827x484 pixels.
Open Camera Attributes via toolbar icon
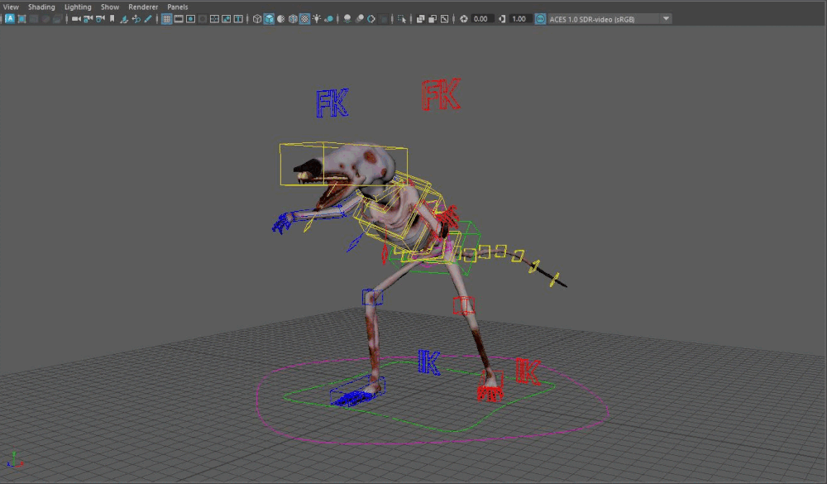point(100,19)
